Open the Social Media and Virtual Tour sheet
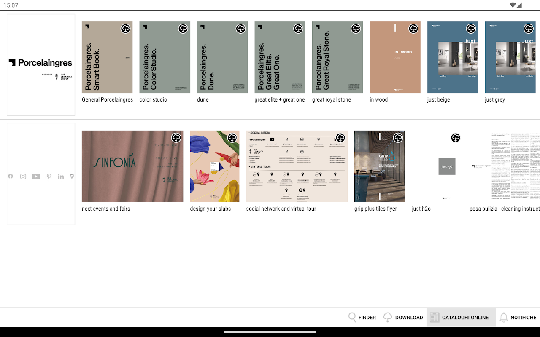 tap(297, 166)
